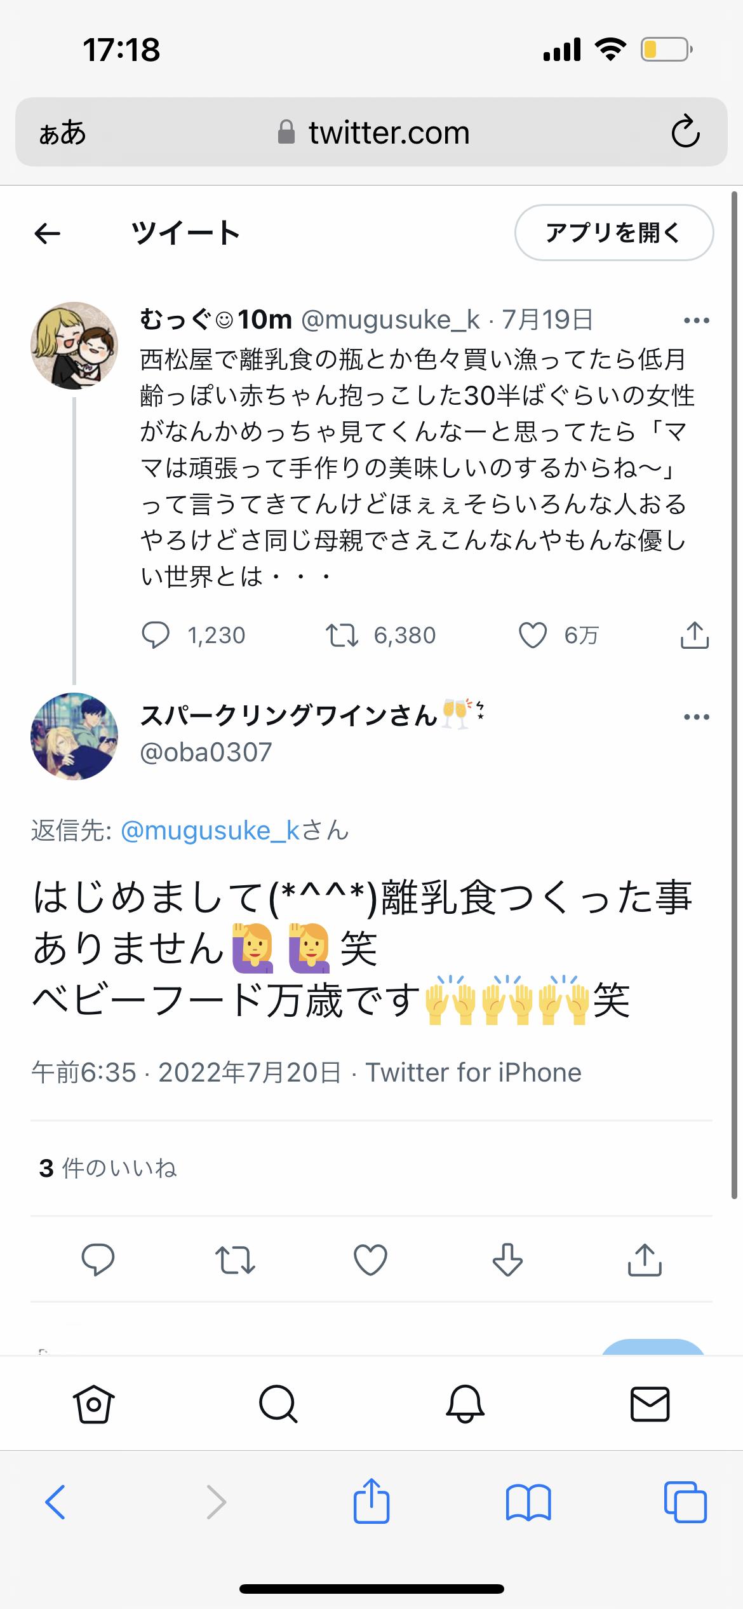Open Twitter direct messages envelope
Screen dimensions: 743x1609
650,1404
